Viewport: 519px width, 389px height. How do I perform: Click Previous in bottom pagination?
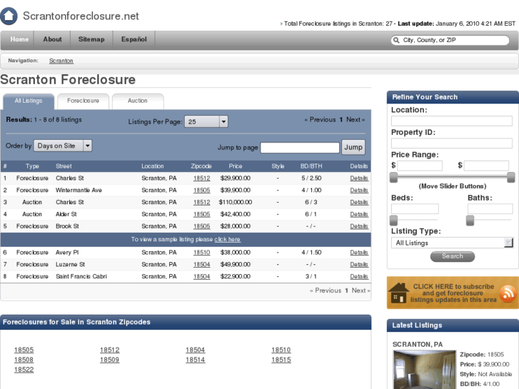(x=326, y=291)
